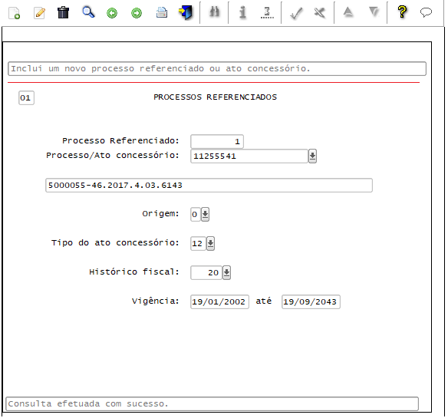Click the trash can delete icon

tap(63, 12)
